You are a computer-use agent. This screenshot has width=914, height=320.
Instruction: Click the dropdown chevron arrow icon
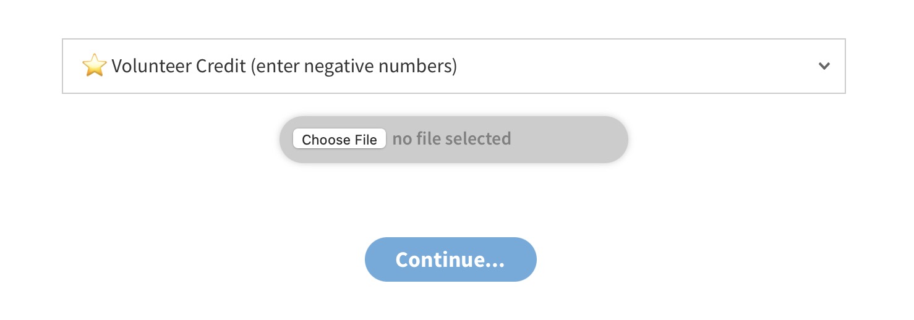pyautogui.click(x=824, y=66)
